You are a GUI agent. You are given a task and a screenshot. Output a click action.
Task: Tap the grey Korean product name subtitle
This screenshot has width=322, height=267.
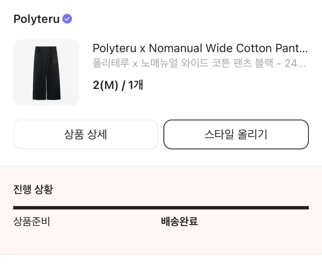(199, 64)
